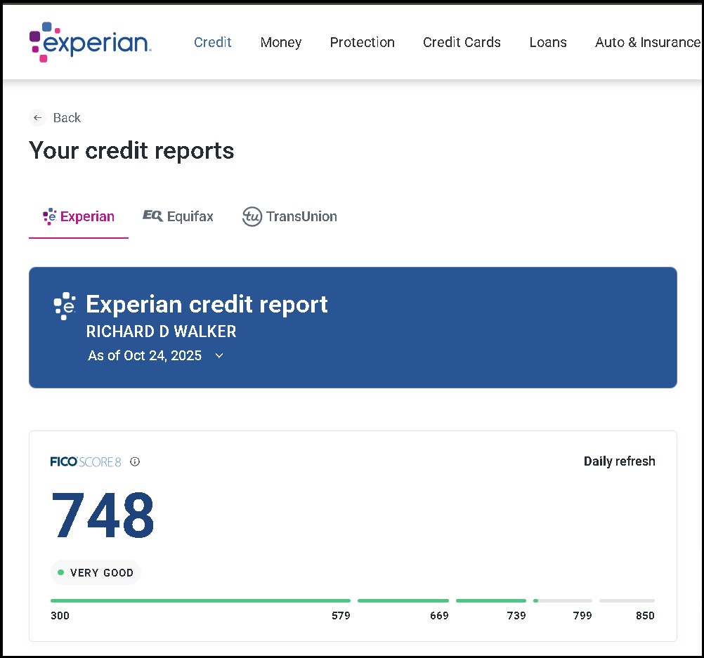Select Credit Cards in the top navigation
The width and height of the screenshot is (704, 658).
pyautogui.click(x=462, y=42)
